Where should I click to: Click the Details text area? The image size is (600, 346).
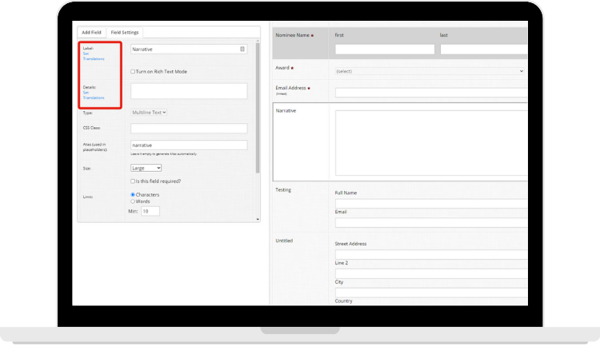(189, 91)
